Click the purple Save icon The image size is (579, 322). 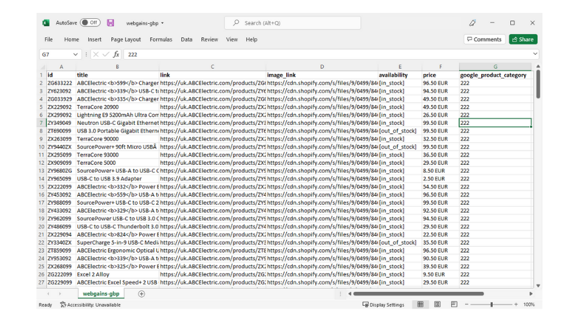pos(111,23)
